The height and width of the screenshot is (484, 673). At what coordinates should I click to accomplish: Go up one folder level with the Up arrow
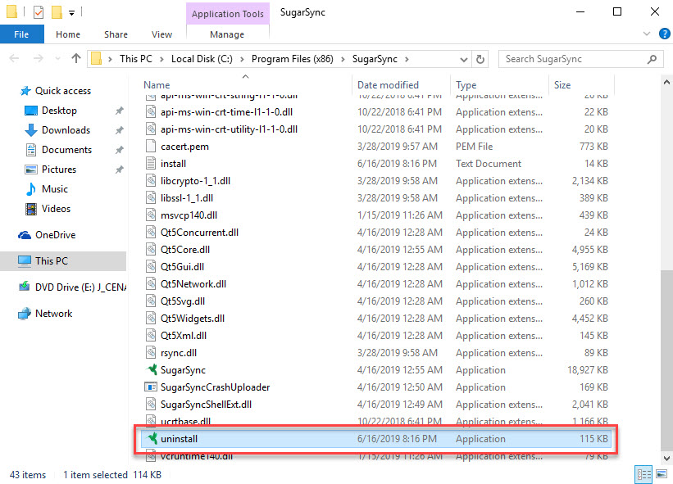coord(76,58)
